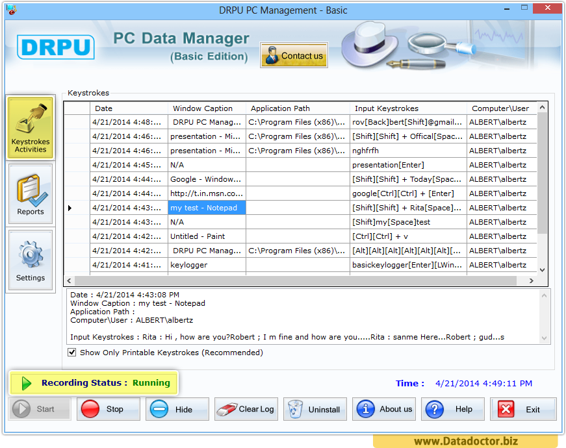Maximize the DRPU PC Management window
This screenshot has width=566, height=448.
524,8
